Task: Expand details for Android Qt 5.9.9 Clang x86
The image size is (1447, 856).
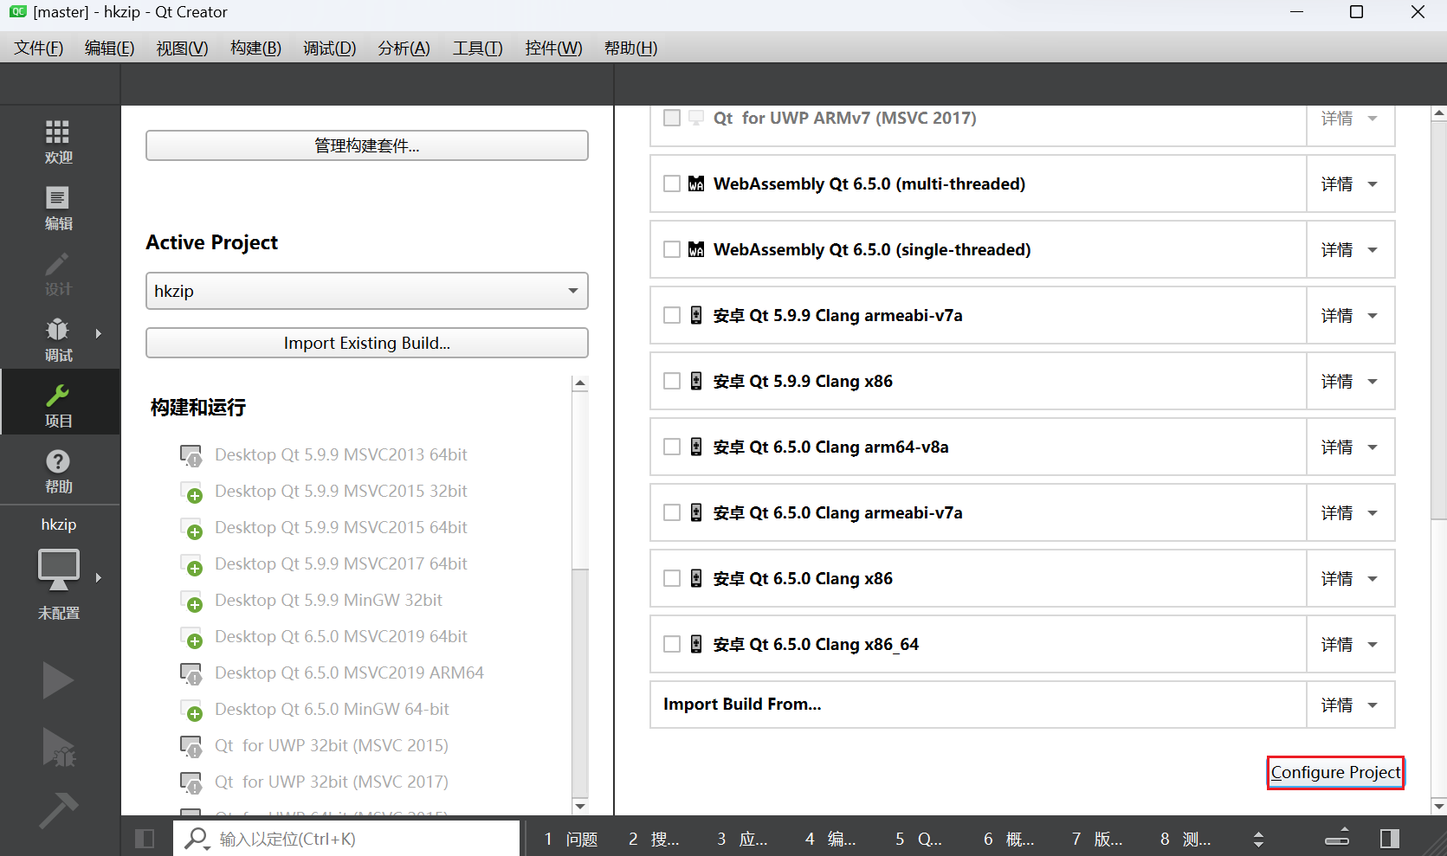Action: (x=1350, y=381)
